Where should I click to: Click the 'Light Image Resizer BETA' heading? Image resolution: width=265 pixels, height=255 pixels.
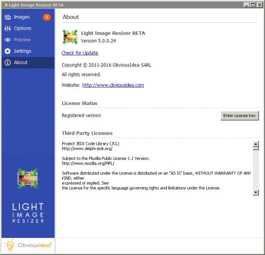(113, 33)
